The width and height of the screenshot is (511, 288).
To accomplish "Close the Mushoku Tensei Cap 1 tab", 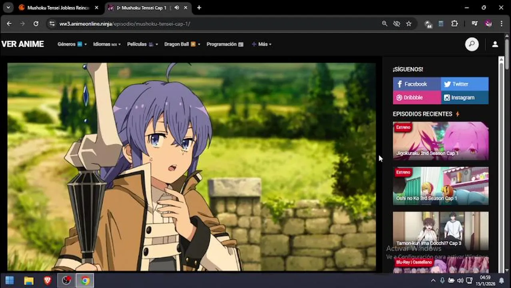I will point(186,8).
